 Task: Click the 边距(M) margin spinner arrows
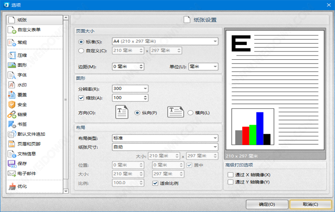pyautogui.click(x=141, y=67)
